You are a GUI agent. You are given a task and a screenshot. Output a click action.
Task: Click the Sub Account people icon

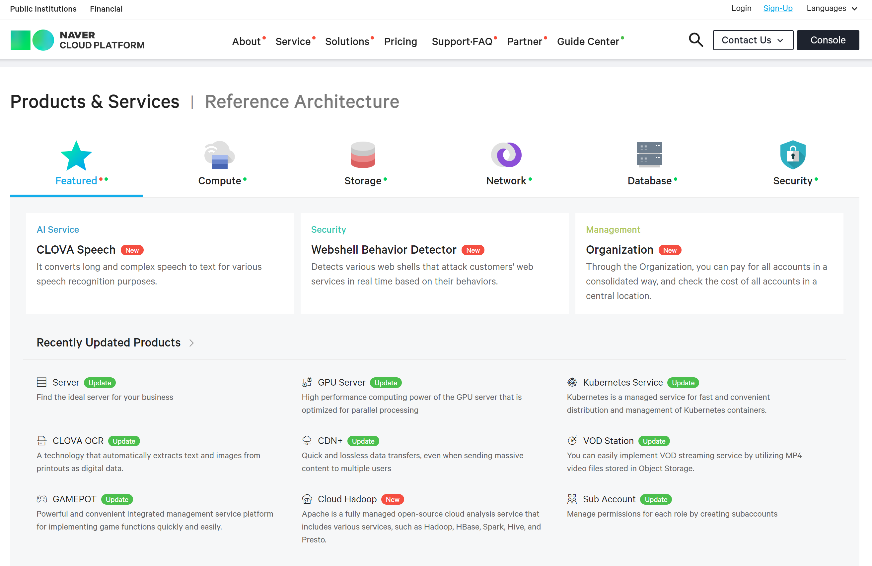tap(572, 499)
